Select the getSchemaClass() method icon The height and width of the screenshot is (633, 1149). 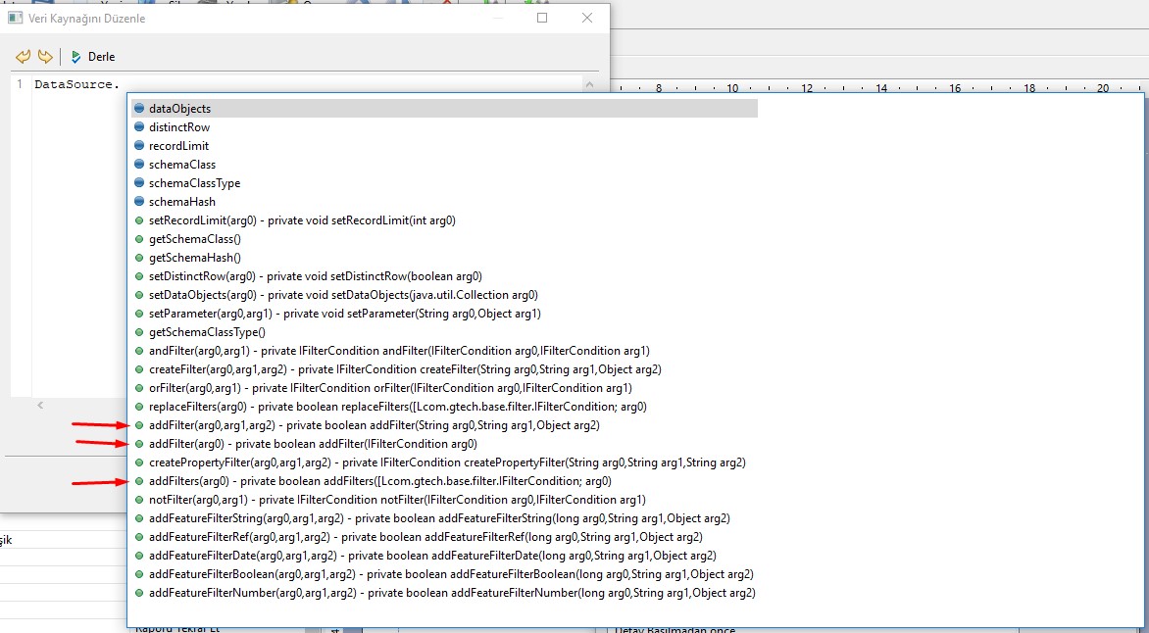pos(139,239)
